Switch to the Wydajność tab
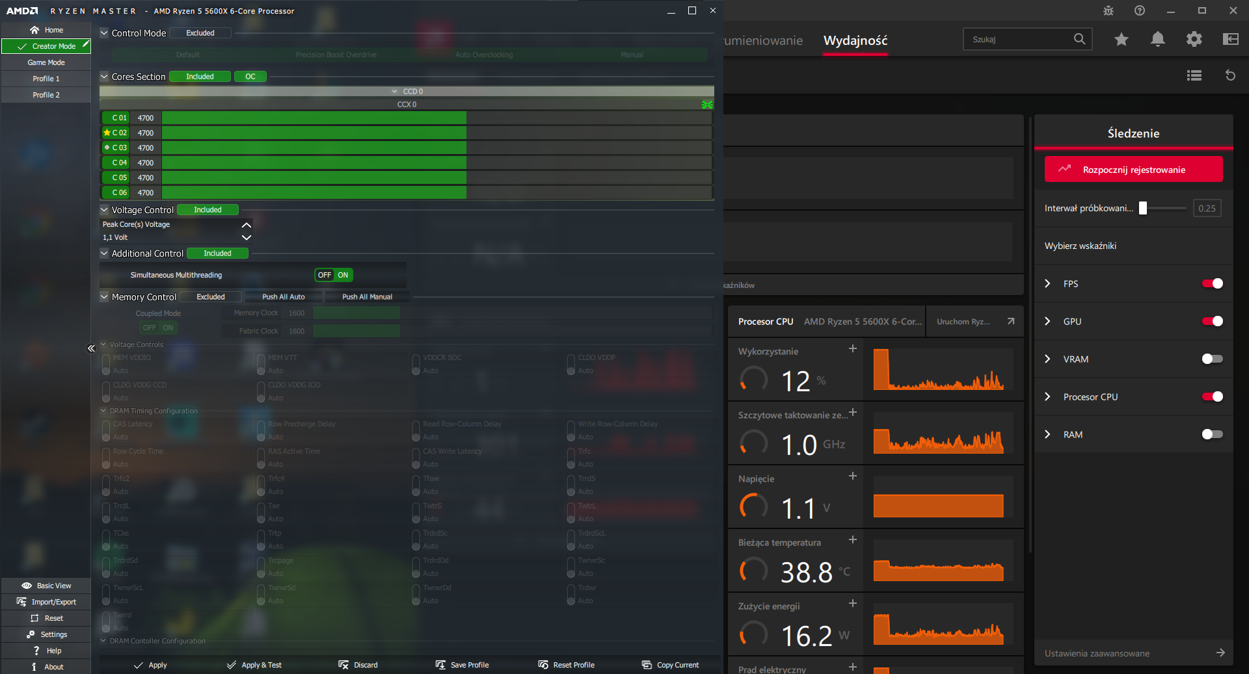Image resolution: width=1249 pixels, height=674 pixels. pos(855,40)
